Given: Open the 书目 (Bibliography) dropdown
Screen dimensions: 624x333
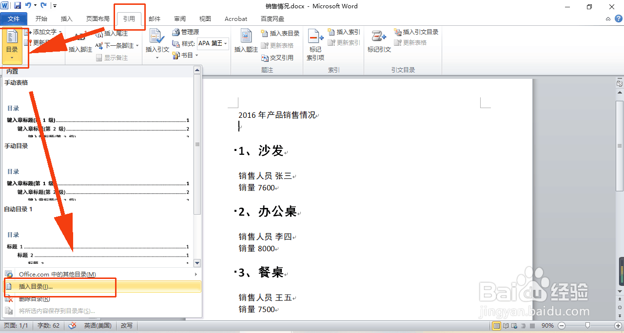Looking at the screenshot, I should [185, 55].
